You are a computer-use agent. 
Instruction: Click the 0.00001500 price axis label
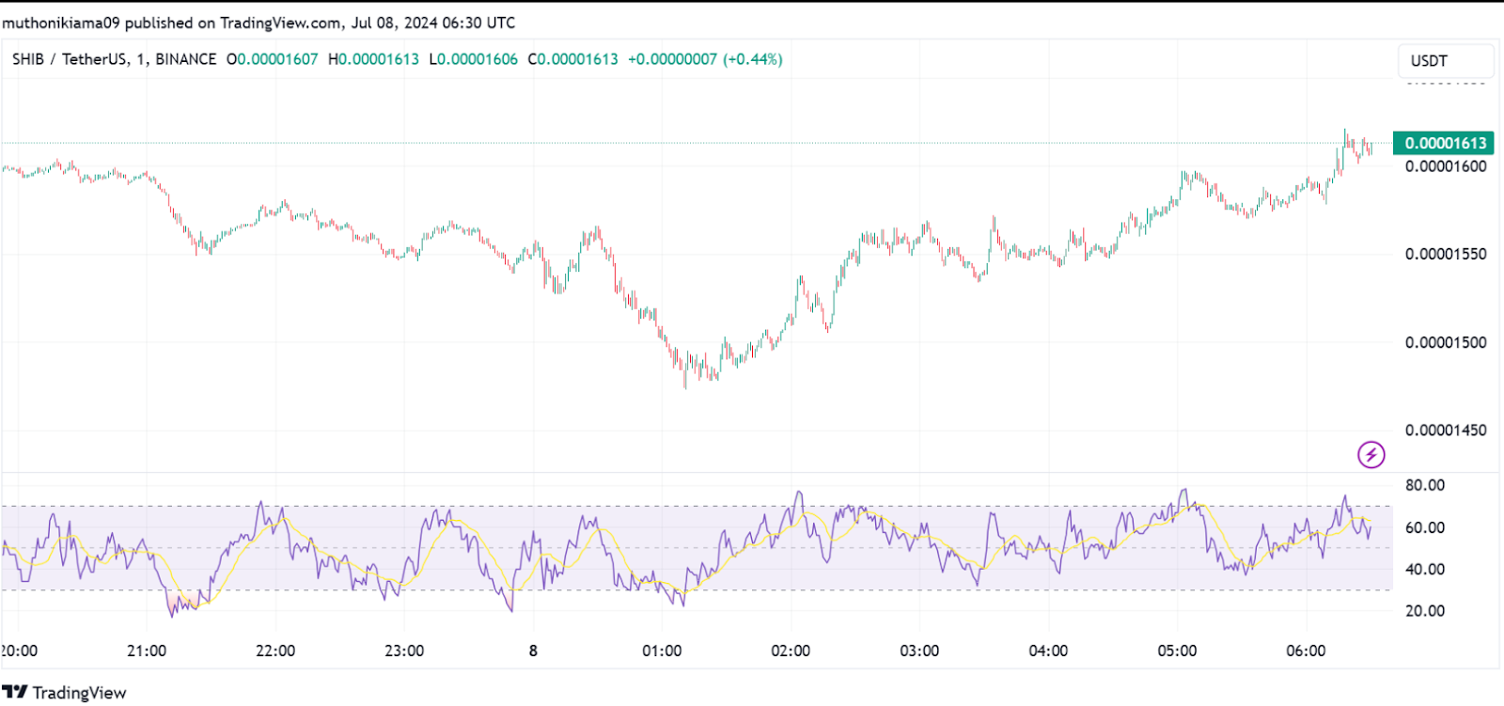[x=1446, y=342]
